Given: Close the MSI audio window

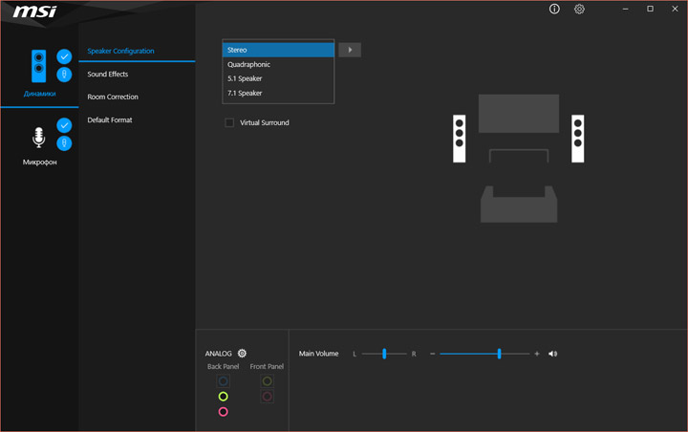Looking at the screenshot, I should pos(675,10).
